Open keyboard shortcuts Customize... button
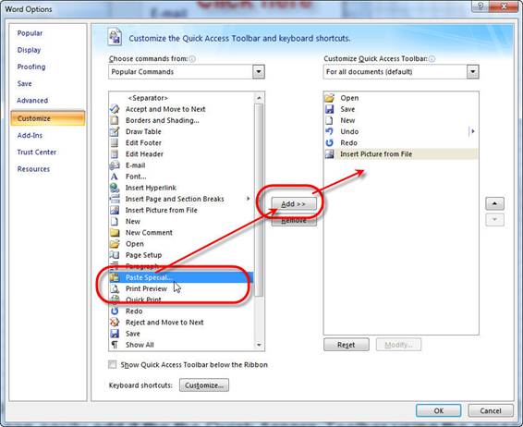Viewport: 523px width, 427px height. click(x=204, y=385)
